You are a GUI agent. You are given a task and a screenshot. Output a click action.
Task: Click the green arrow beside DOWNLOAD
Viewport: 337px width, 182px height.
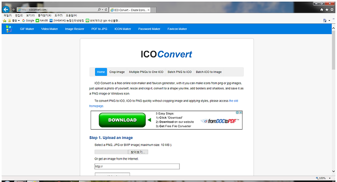149,120
